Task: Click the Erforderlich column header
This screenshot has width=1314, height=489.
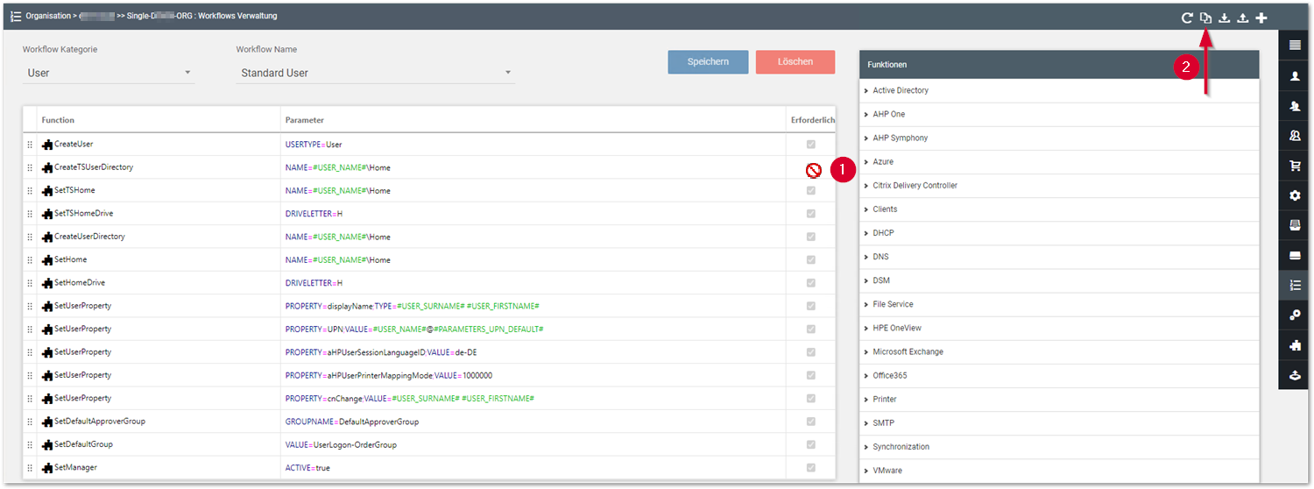Action: (x=812, y=120)
